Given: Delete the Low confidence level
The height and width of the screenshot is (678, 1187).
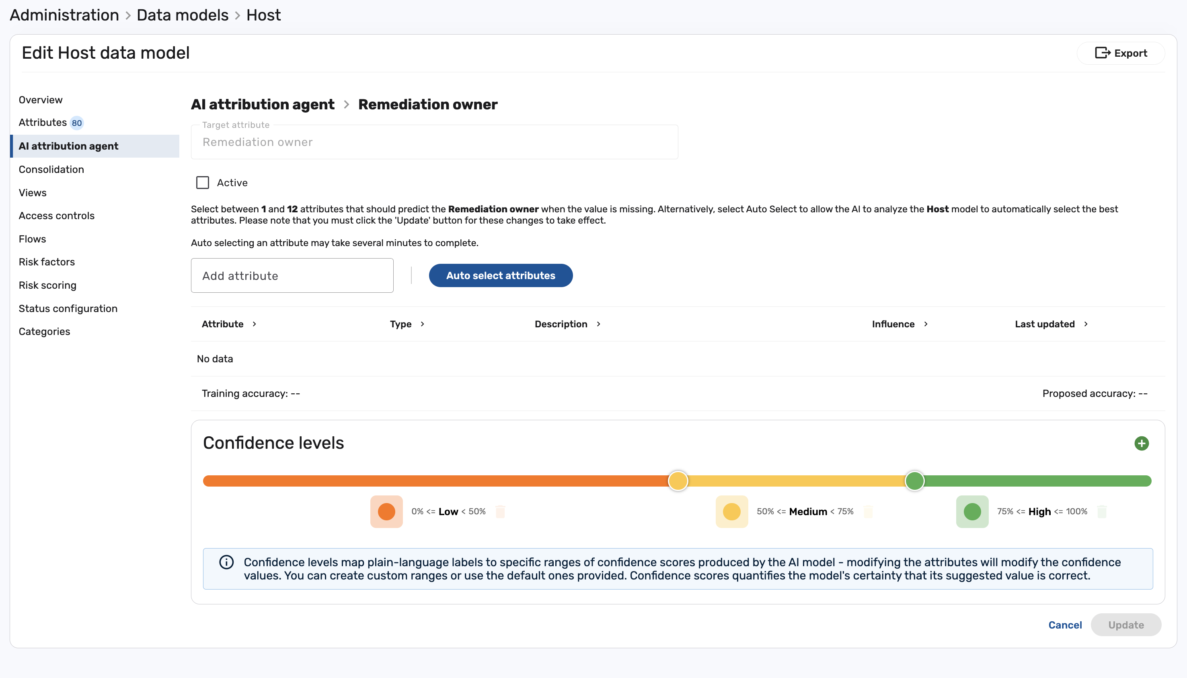Looking at the screenshot, I should 500,511.
